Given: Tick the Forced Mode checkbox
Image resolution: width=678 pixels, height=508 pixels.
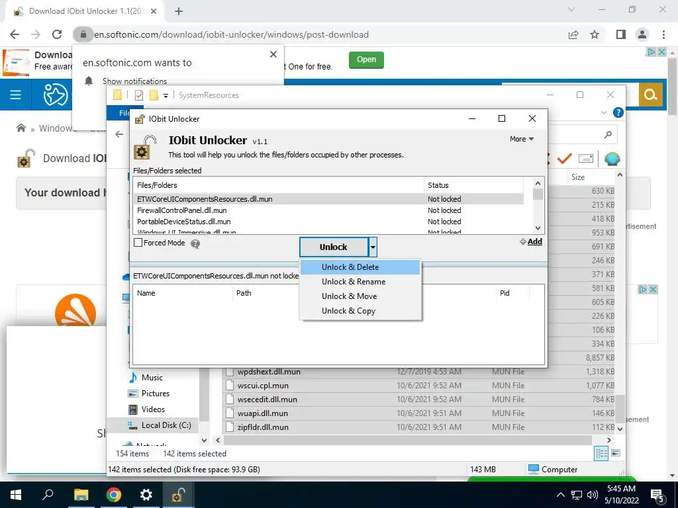Looking at the screenshot, I should pyautogui.click(x=138, y=243).
